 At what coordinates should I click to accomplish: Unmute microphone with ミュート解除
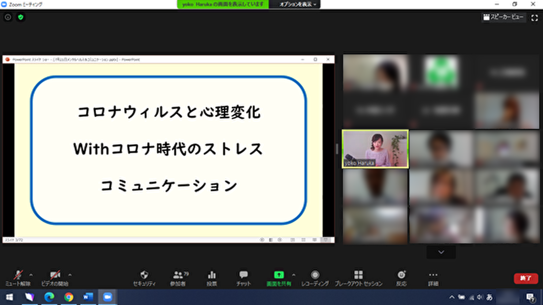18,278
